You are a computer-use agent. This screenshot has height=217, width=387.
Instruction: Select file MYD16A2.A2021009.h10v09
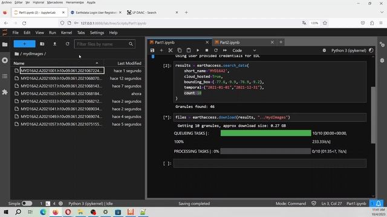78,78
